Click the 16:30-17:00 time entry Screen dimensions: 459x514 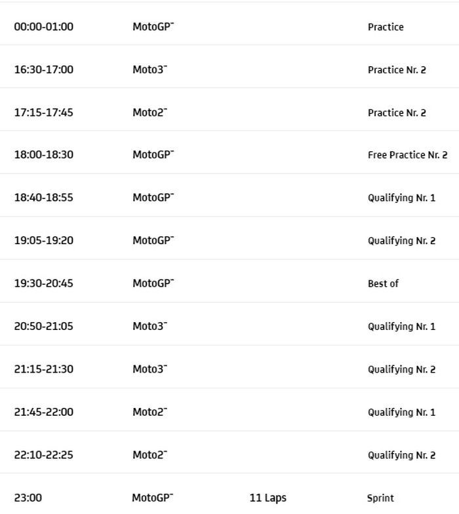coord(44,69)
